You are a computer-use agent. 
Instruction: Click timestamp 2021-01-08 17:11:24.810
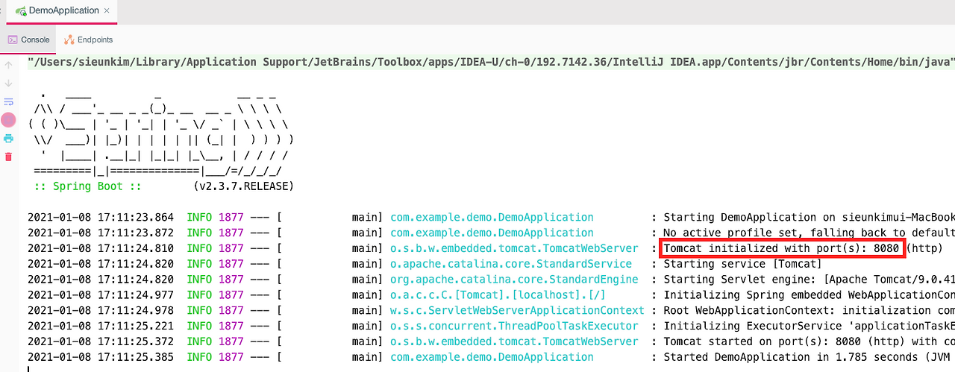[x=101, y=248]
